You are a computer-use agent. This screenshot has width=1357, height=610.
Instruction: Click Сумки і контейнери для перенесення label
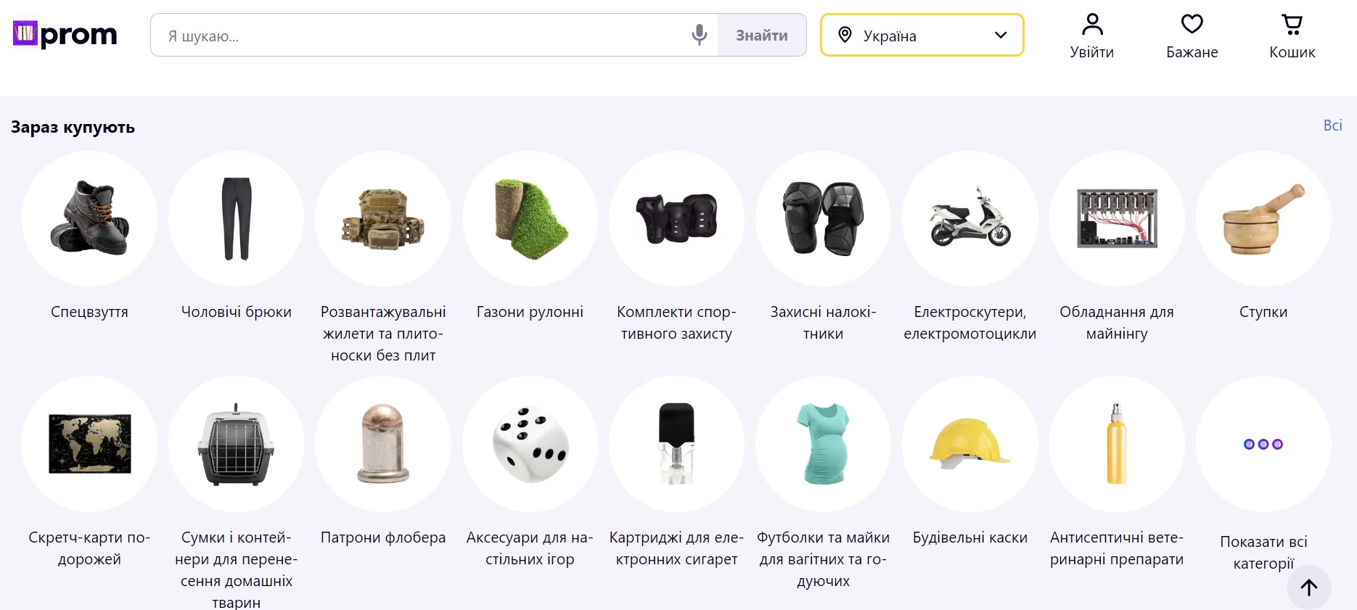click(236, 570)
